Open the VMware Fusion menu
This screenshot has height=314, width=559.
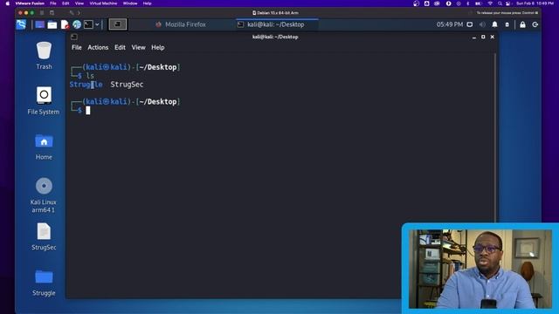[30, 3]
